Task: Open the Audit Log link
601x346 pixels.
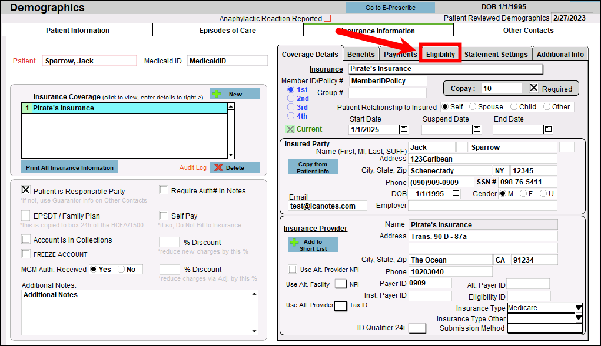Action: coord(192,167)
